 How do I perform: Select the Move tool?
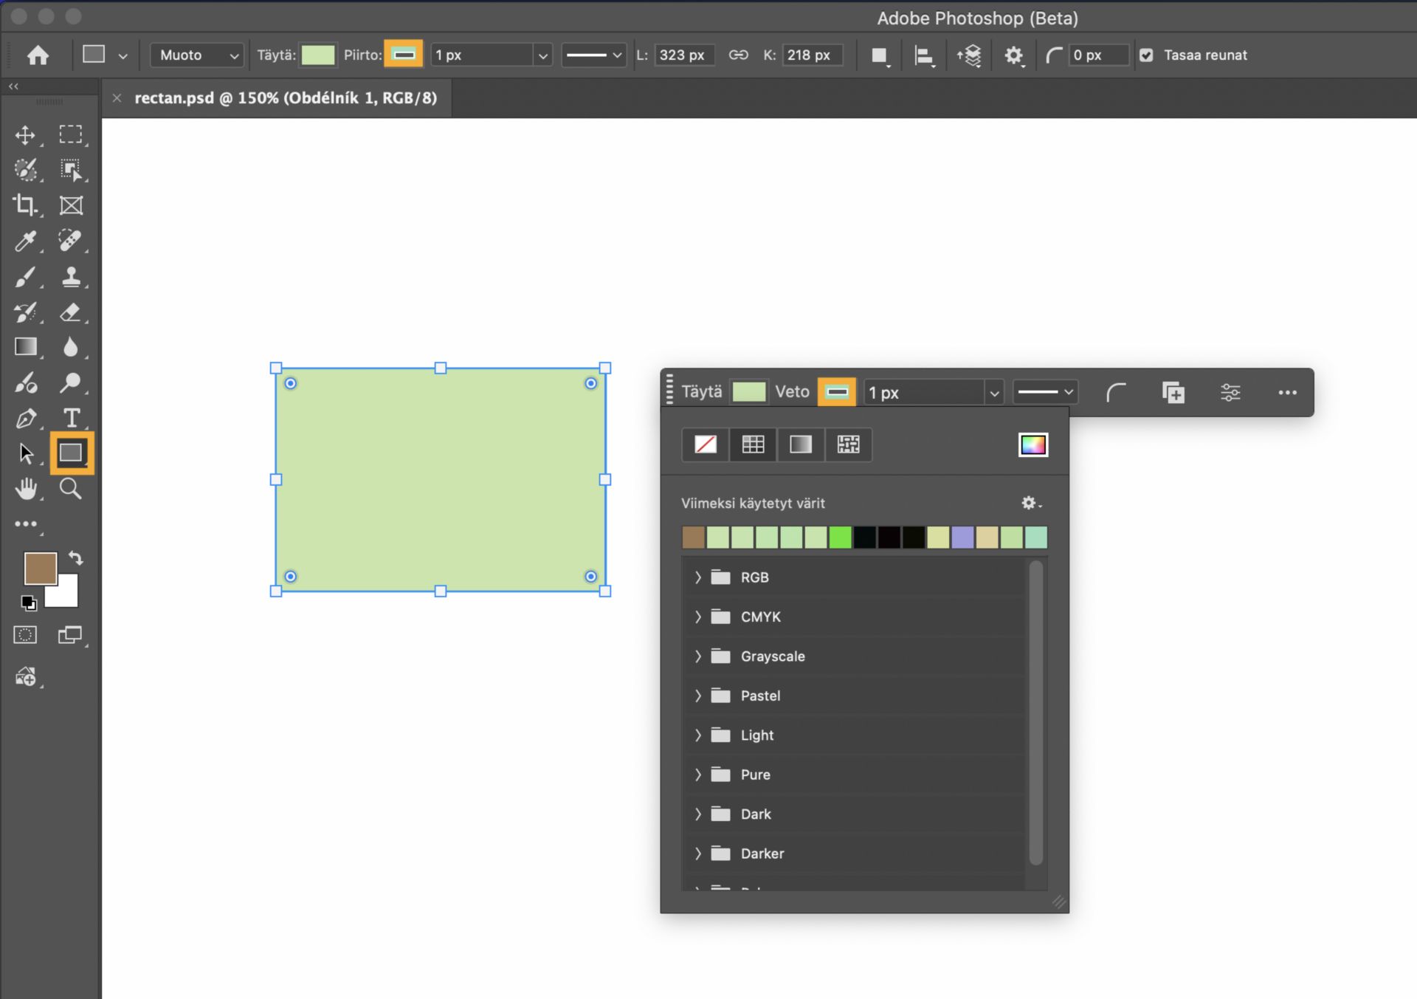click(26, 135)
